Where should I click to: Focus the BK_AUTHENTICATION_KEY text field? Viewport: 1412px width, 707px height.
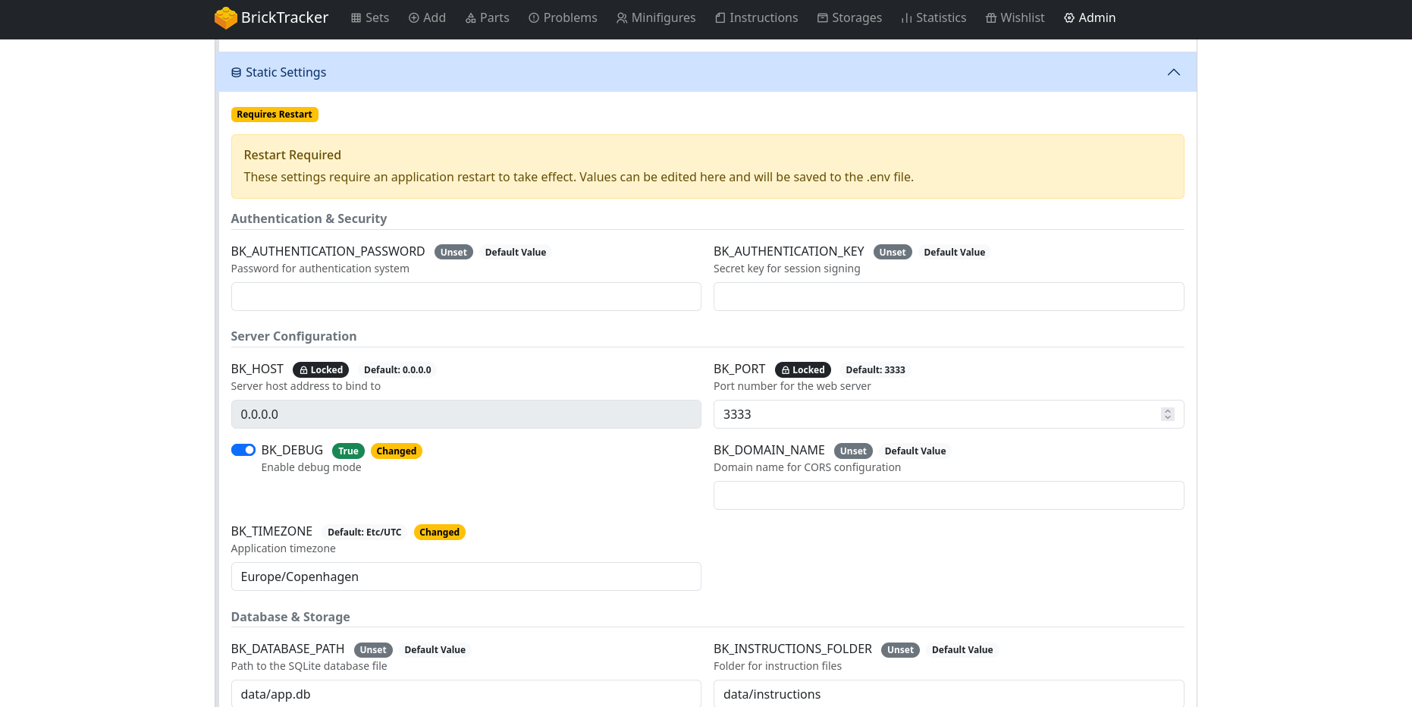coord(948,297)
